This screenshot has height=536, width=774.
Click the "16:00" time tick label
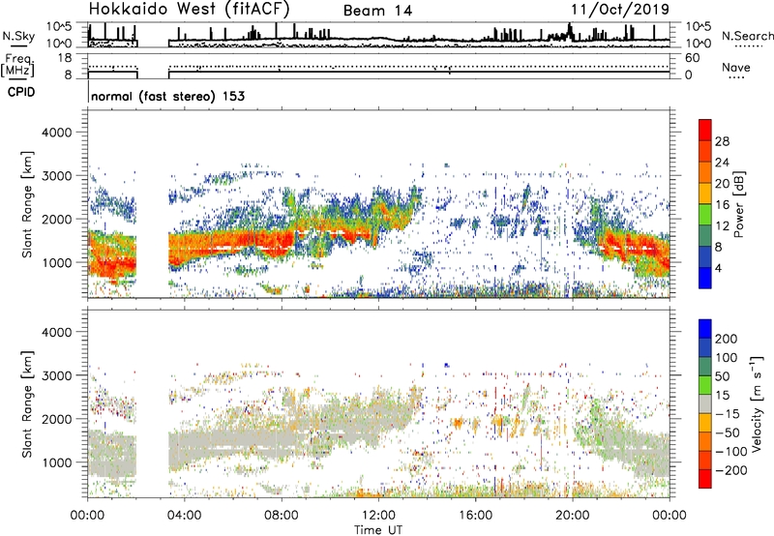click(x=475, y=516)
